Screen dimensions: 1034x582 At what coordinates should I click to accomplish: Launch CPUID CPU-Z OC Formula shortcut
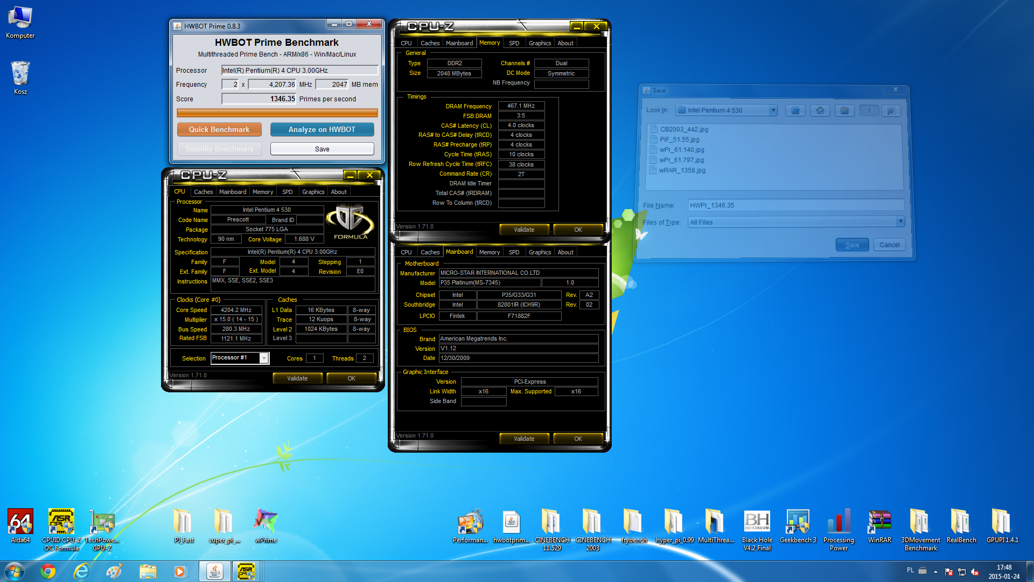point(61,530)
